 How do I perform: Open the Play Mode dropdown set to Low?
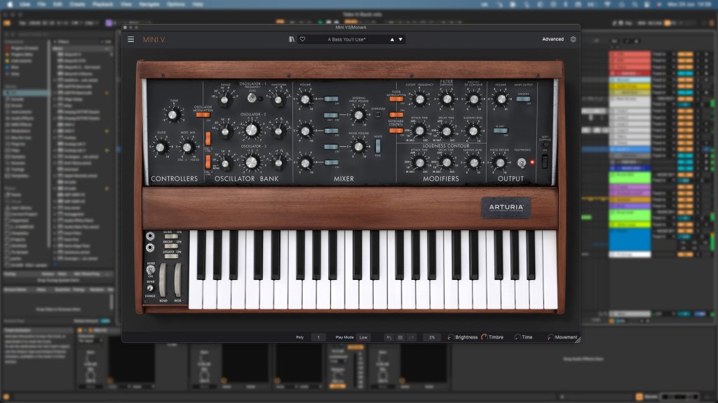[363, 337]
